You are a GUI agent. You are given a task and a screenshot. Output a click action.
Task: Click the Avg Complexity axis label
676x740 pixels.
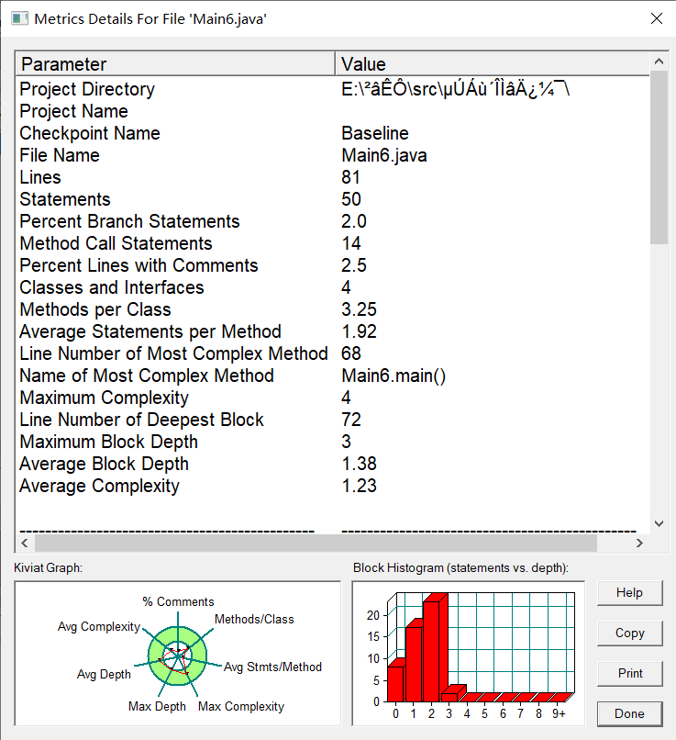click(x=99, y=627)
